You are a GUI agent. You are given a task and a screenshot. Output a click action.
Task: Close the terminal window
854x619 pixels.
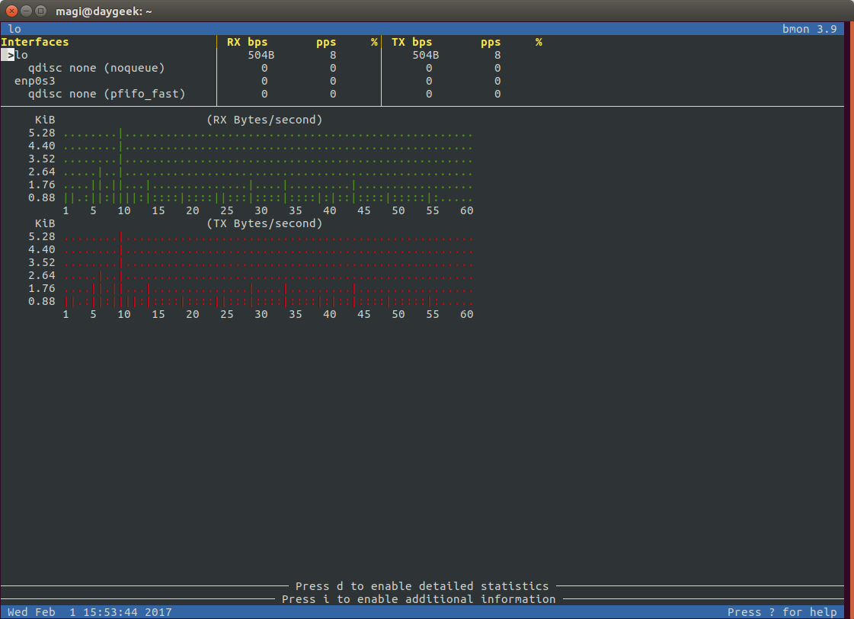tap(11, 11)
